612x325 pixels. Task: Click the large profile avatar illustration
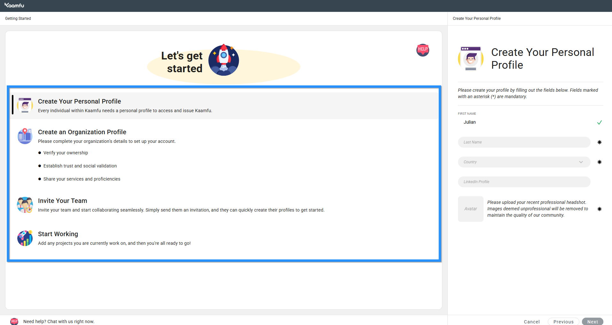pos(470,58)
